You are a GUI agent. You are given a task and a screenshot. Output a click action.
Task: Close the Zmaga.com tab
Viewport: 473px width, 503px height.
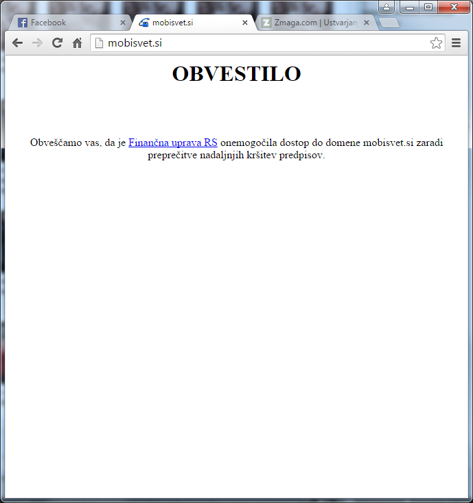coord(367,23)
